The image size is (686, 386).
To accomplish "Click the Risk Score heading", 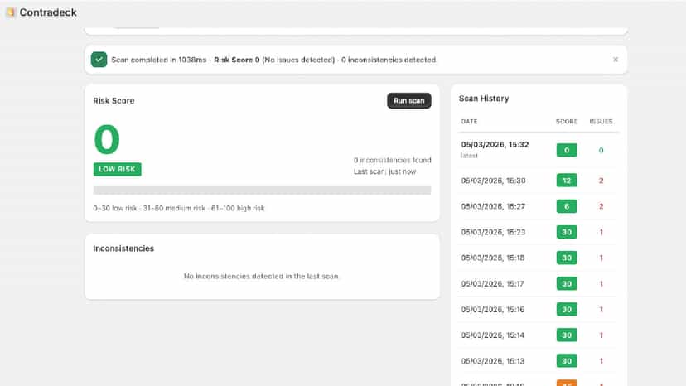I will coord(114,101).
